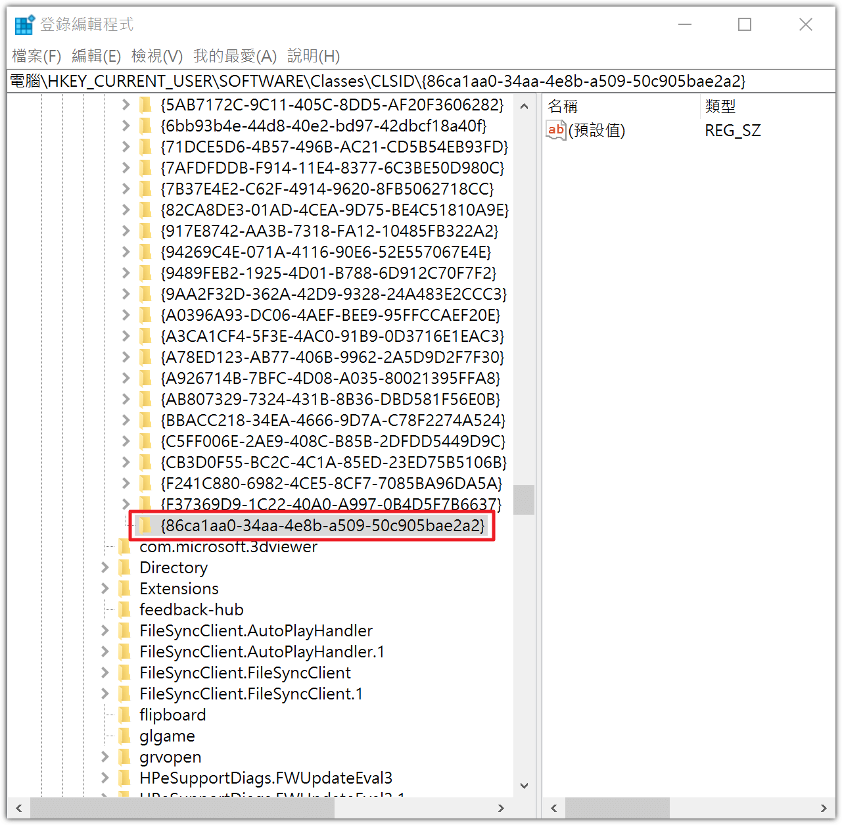The width and height of the screenshot is (842, 825).
Task: Click the folder icon of {917E8742-AA3B-7318-FA12-10485FB322A2}
Action: 145,231
